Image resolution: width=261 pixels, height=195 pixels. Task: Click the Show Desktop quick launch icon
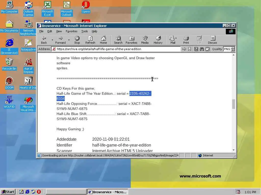click(x=21, y=192)
